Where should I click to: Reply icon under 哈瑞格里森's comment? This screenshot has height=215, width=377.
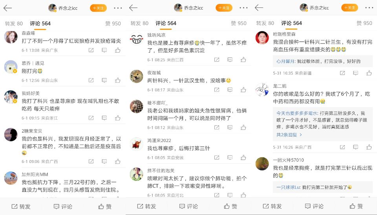coord(356,73)
